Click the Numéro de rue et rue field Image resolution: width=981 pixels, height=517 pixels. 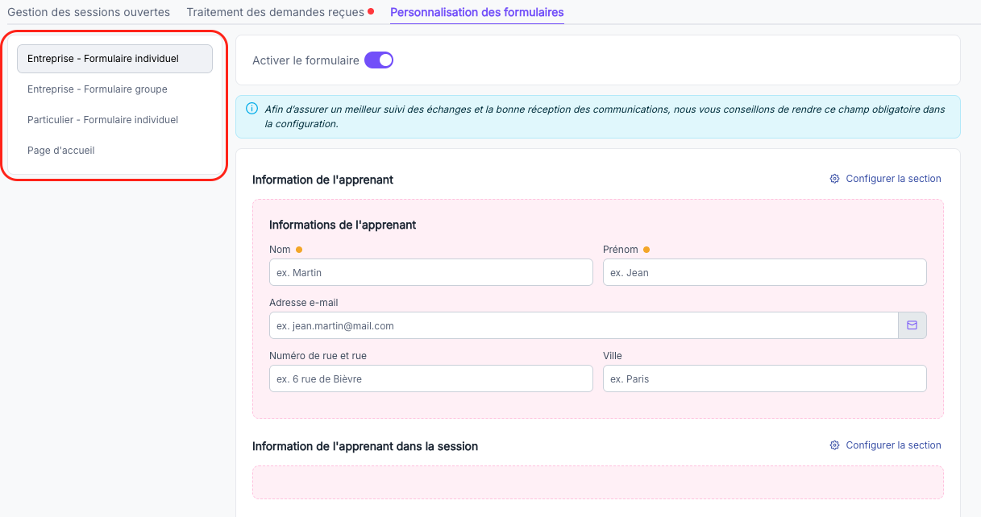431,378
